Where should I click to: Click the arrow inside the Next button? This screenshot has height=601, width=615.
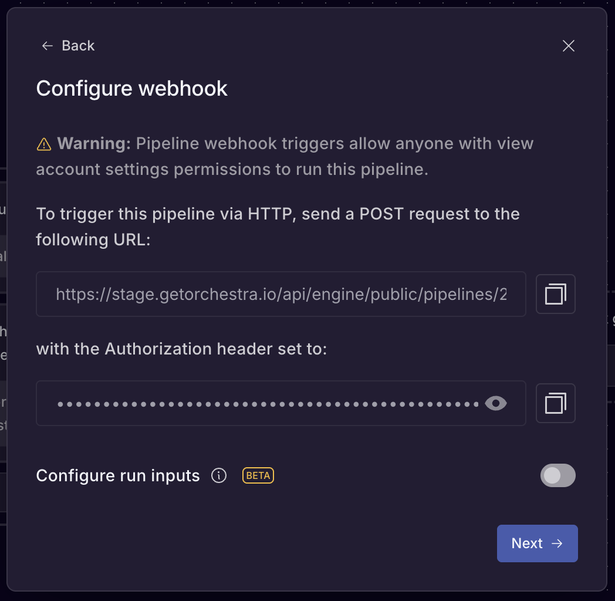556,543
